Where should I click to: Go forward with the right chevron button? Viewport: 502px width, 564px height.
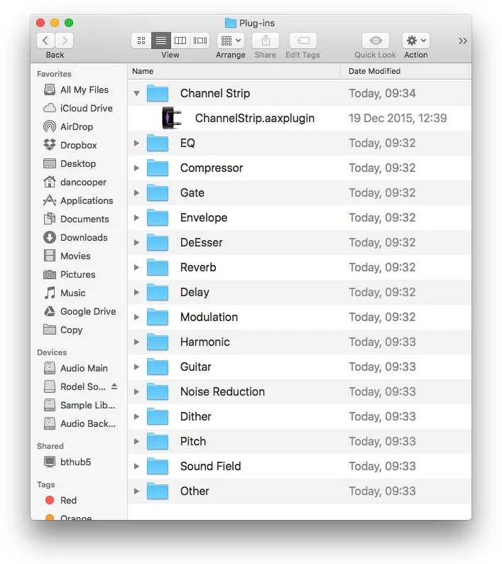pyautogui.click(x=65, y=40)
